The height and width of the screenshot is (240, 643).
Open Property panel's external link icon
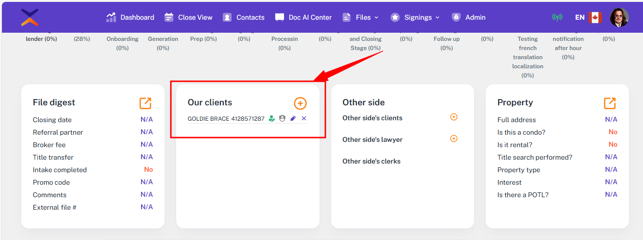pyautogui.click(x=610, y=103)
